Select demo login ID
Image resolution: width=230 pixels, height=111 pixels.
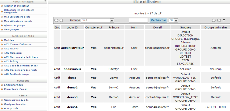72,78
